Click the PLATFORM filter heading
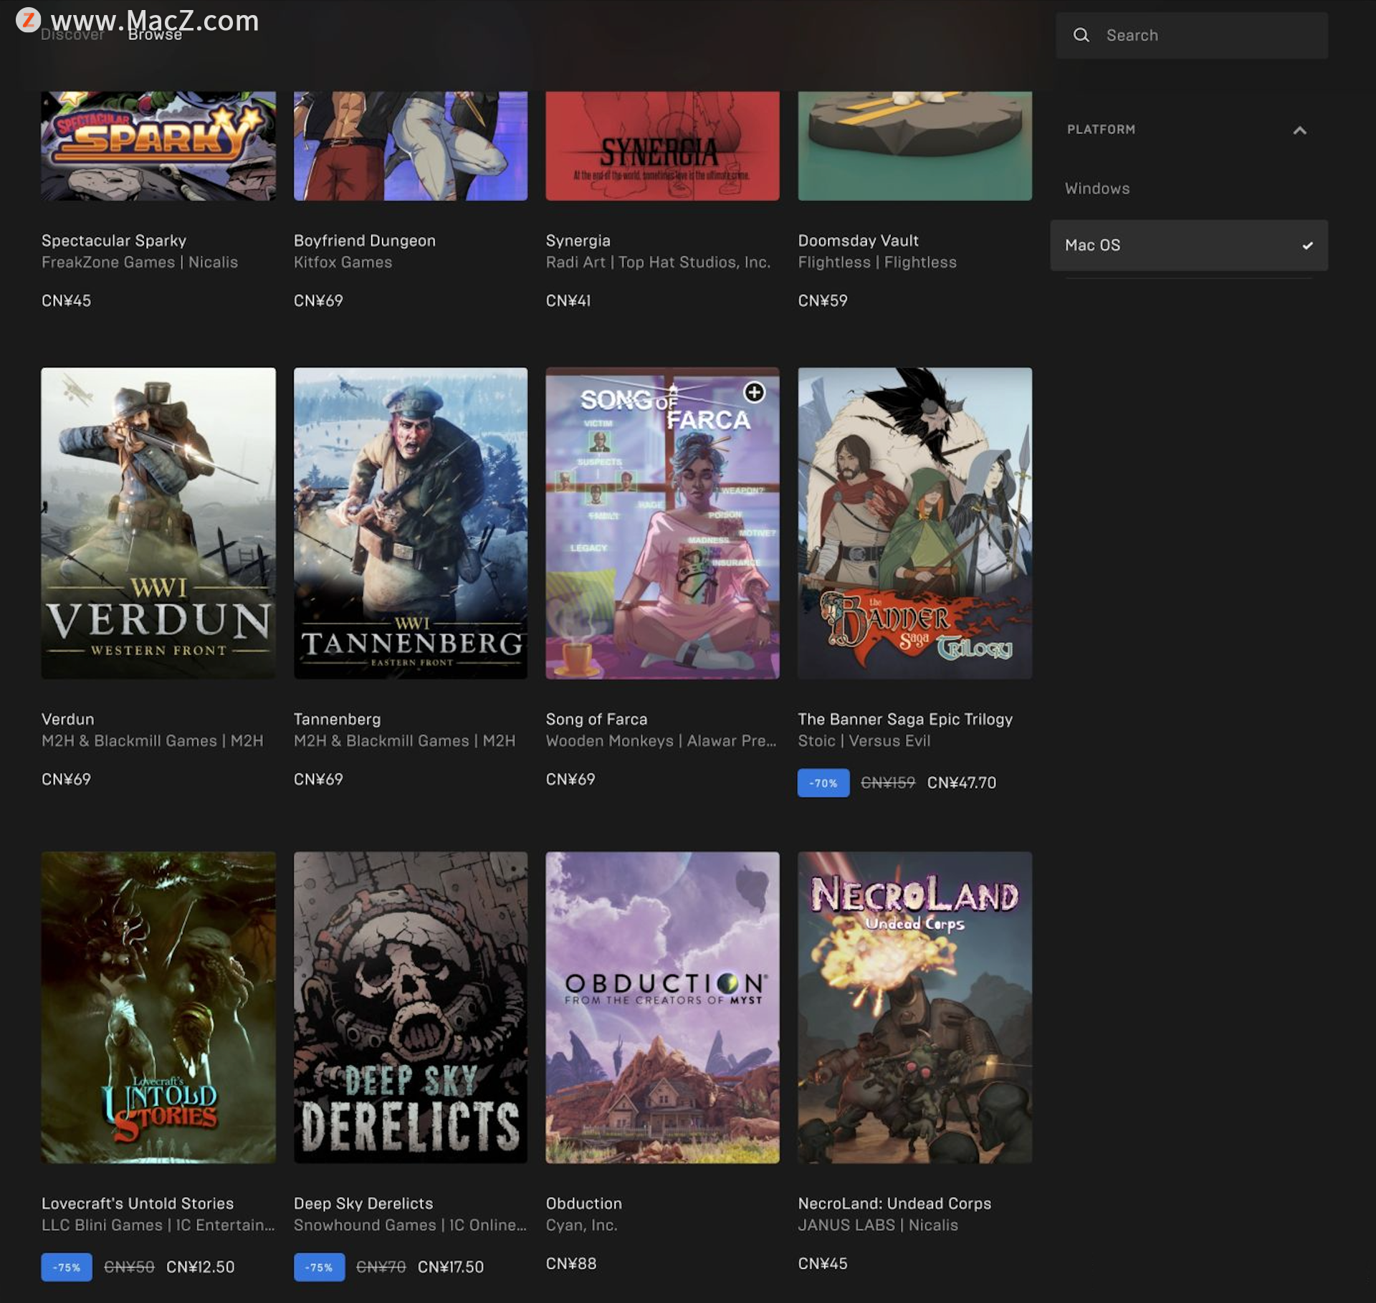Screen dimensions: 1376x1303 pyautogui.click(x=1101, y=130)
